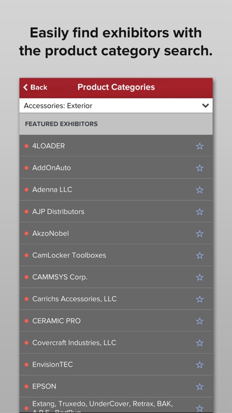Favorite 4LOADER with its star icon
The height and width of the screenshot is (413, 232).
click(200, 146)
